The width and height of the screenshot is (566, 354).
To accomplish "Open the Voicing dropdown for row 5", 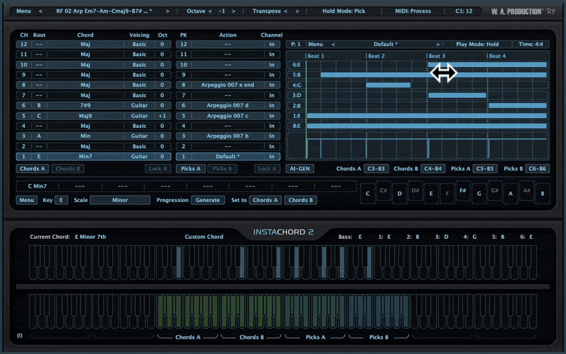I will click(139, 116).
